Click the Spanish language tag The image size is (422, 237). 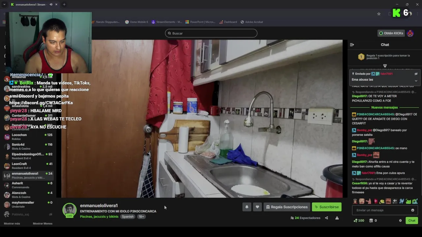tap(128, 217)
